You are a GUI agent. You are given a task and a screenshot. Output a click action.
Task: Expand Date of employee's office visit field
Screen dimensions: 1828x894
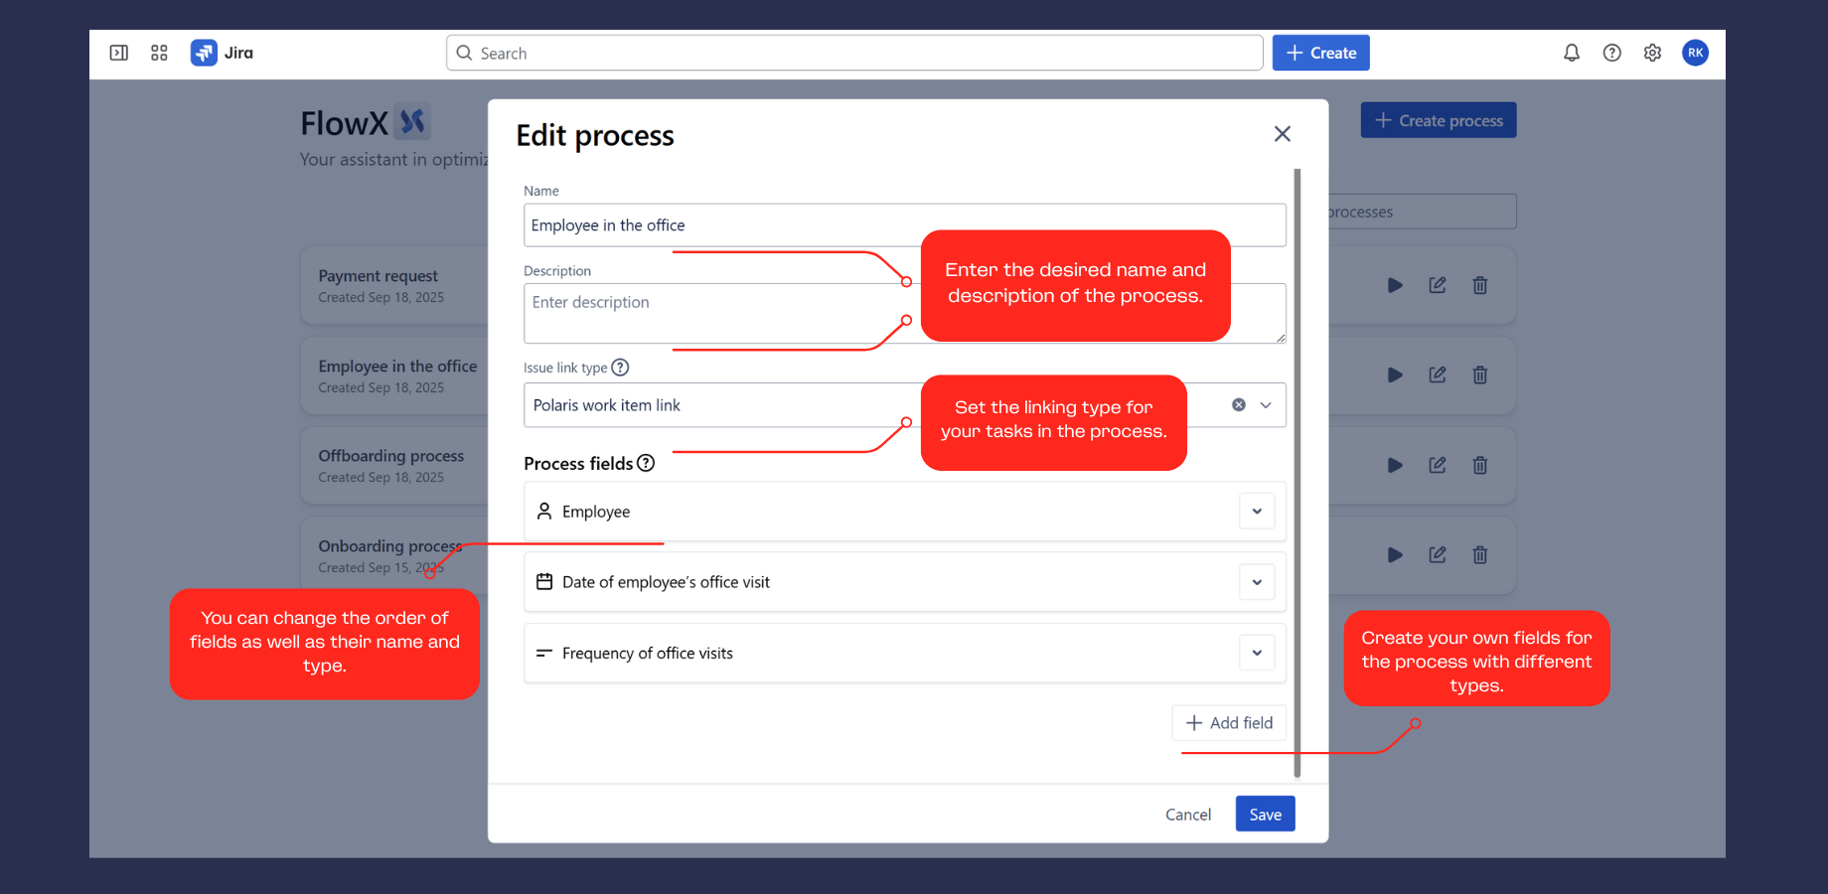click(1257, 582)
